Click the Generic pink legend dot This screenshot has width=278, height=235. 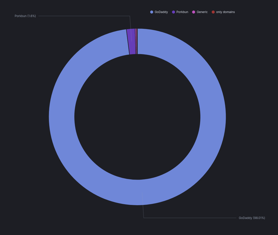click(x=194, y=12)
